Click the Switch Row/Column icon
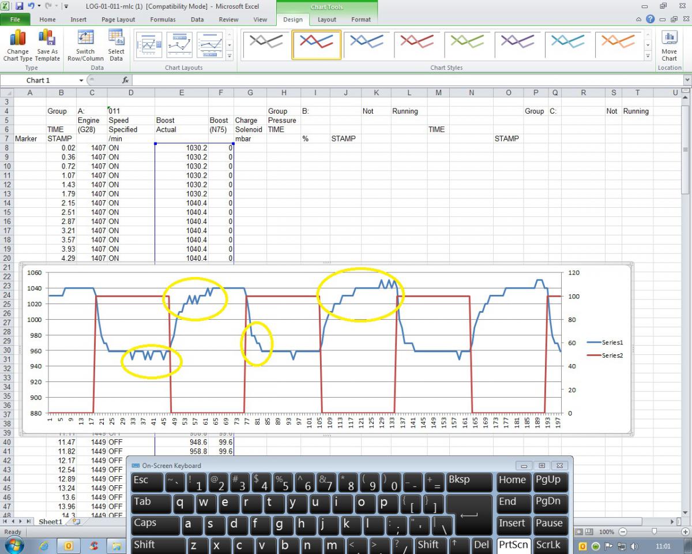692x554 pixels. 85,39
